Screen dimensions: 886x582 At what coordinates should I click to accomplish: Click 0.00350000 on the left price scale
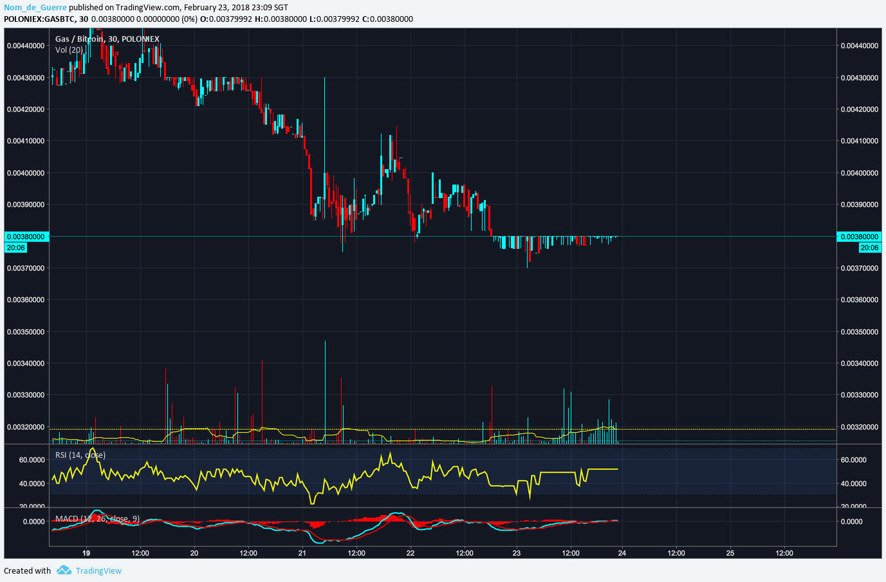[26, 332]
